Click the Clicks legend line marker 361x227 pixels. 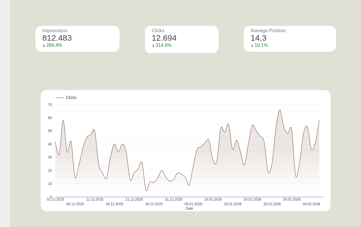click(x=60, y=98)
